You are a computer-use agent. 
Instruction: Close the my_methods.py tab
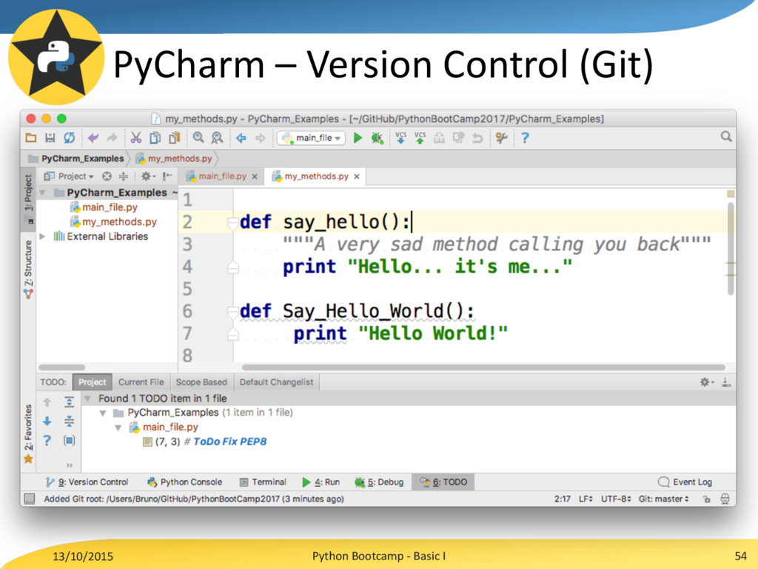pos(357,176)
